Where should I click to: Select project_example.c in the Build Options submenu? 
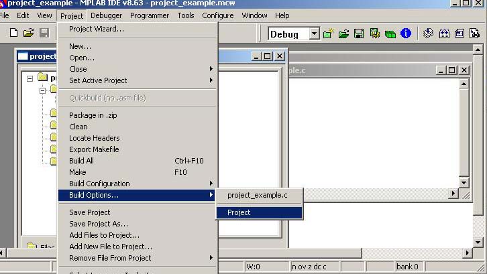259,195
